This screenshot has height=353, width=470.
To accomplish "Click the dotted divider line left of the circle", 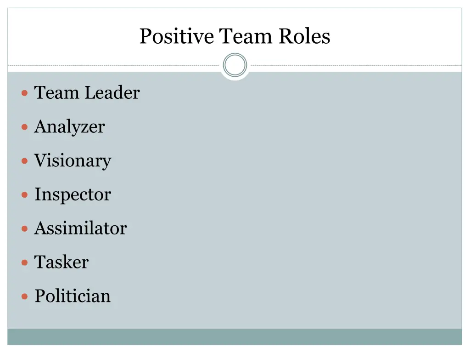I will click(115, 66).
